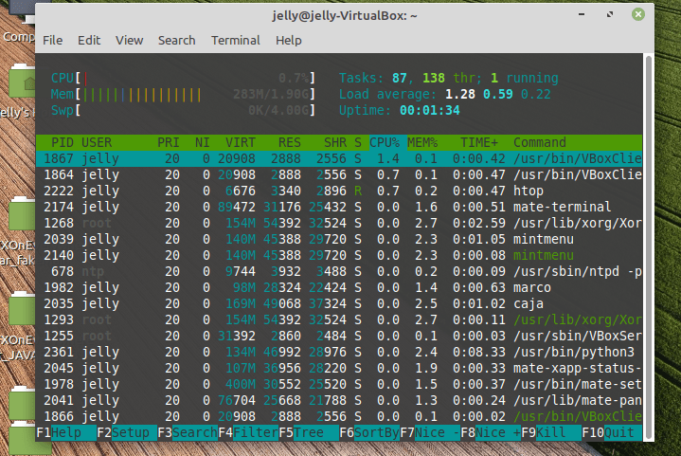Open the File menu
The image size is (681, 456).
(52, 41)
